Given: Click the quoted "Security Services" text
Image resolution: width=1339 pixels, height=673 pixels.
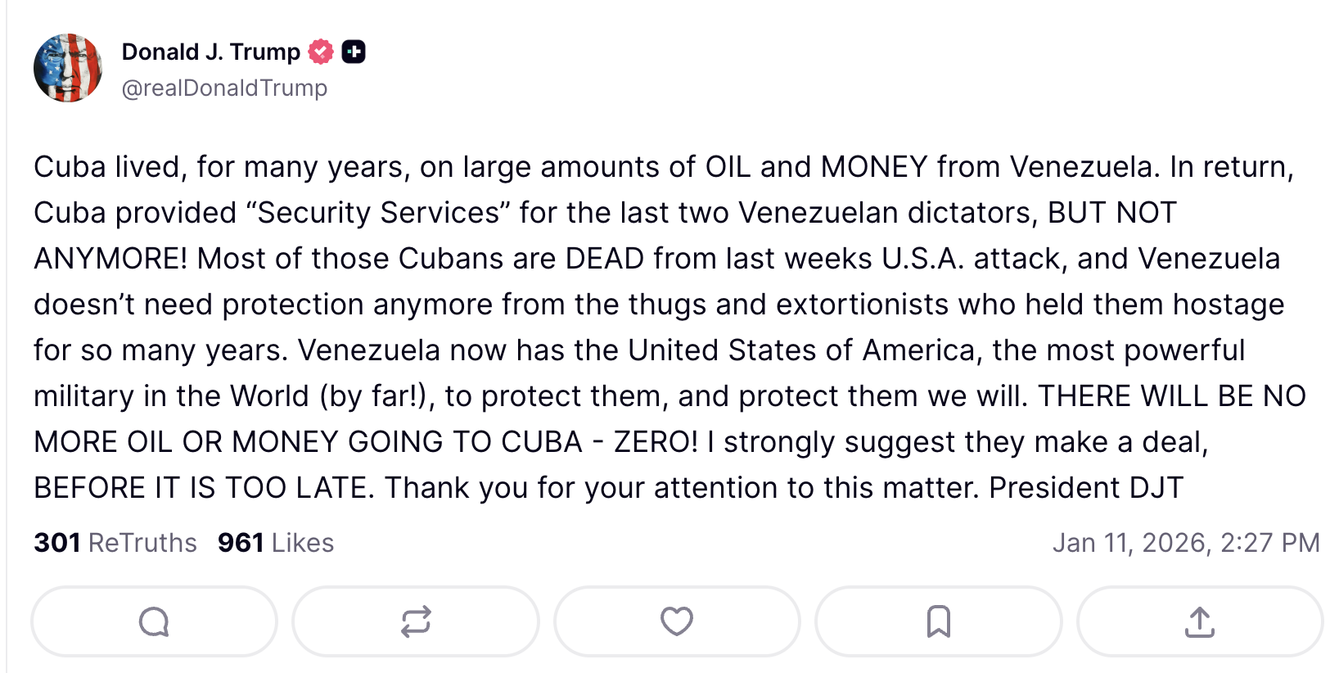Looking at the screenshot, I should [379, 213].
